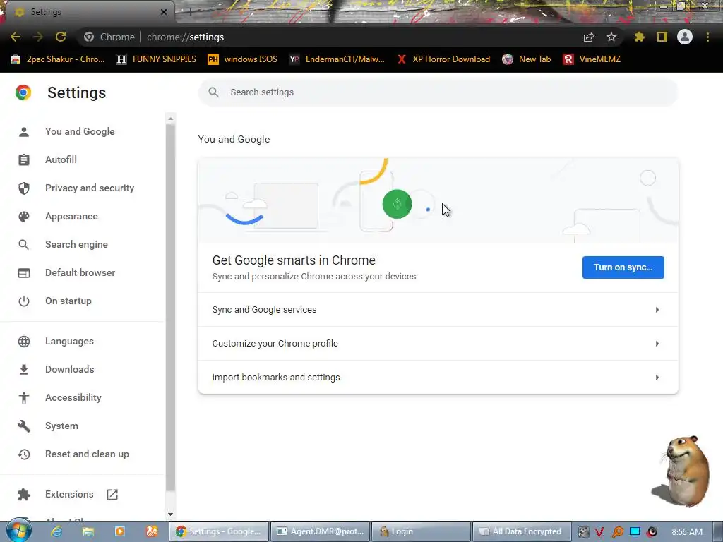Viewport: 723px width, 542px height.
Task: Open the media player taskbar icon
Action: pyautogui.click(x=120, y=531)
